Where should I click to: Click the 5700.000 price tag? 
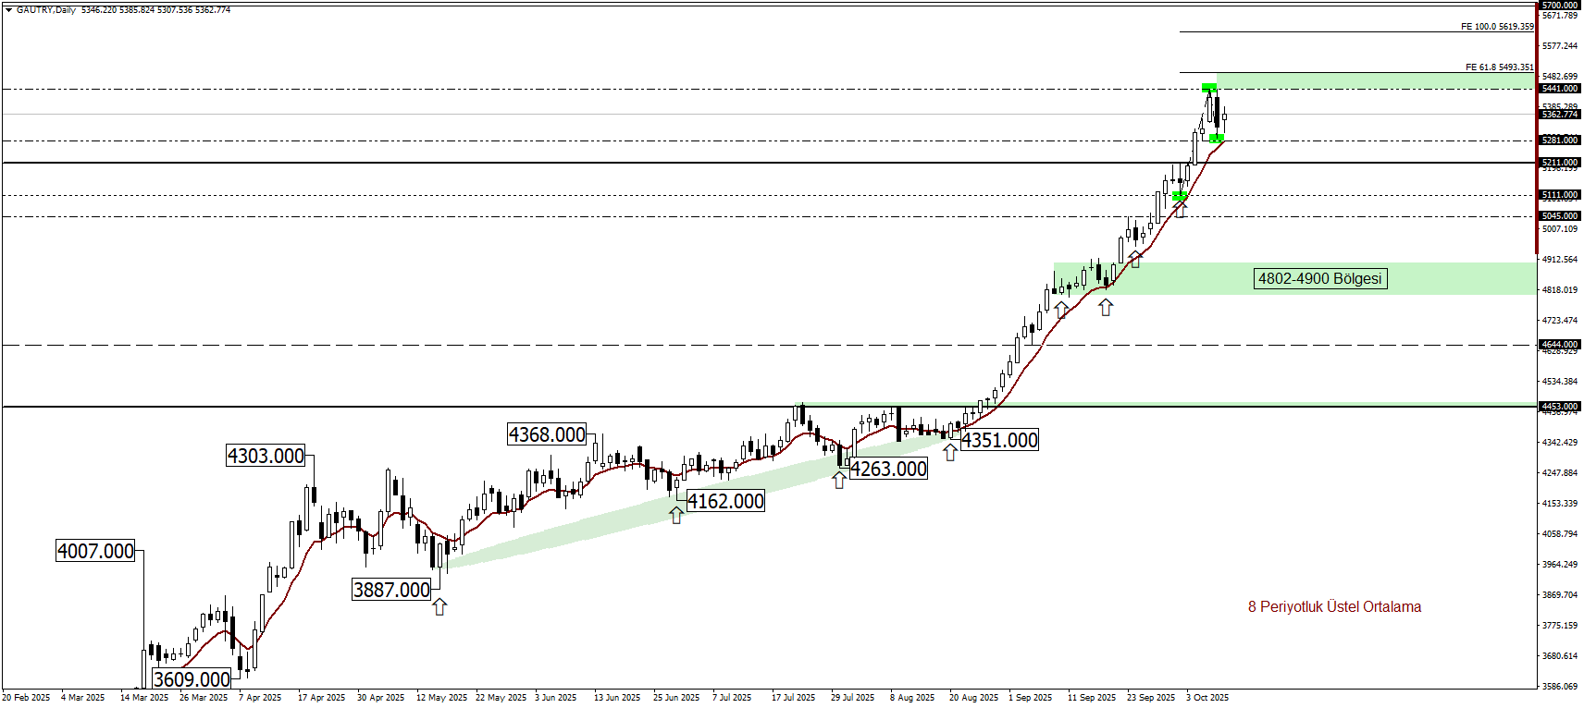(1560, 6)
